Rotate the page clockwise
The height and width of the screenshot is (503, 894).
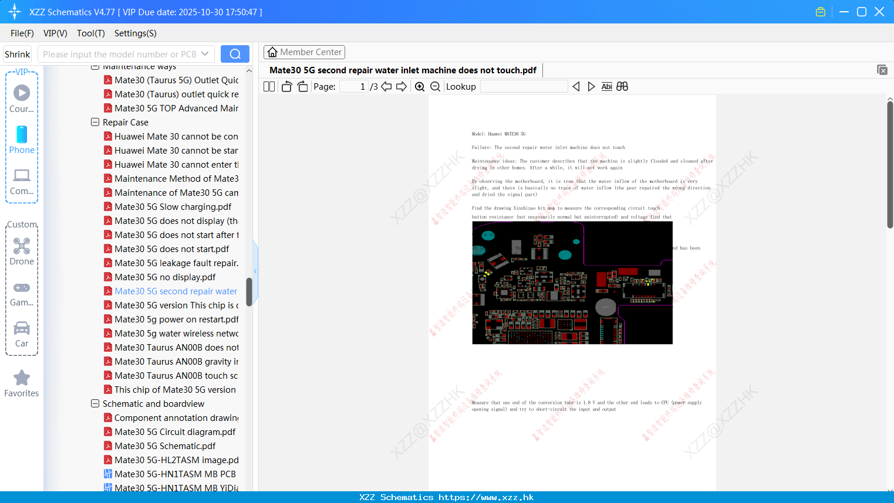pyautogui.click(x=302, y=87)
